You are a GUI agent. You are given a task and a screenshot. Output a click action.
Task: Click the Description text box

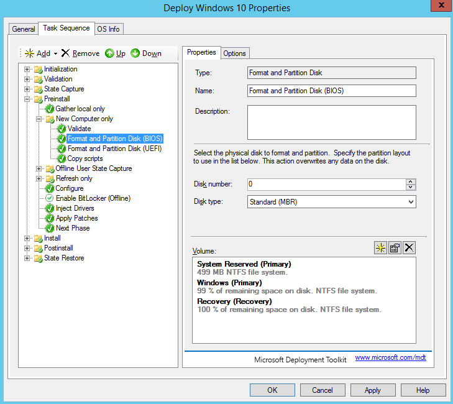pyautogui.click(x=332, y=122)
